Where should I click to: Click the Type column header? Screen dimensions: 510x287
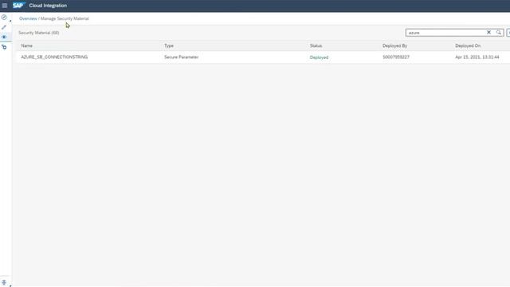169,46
